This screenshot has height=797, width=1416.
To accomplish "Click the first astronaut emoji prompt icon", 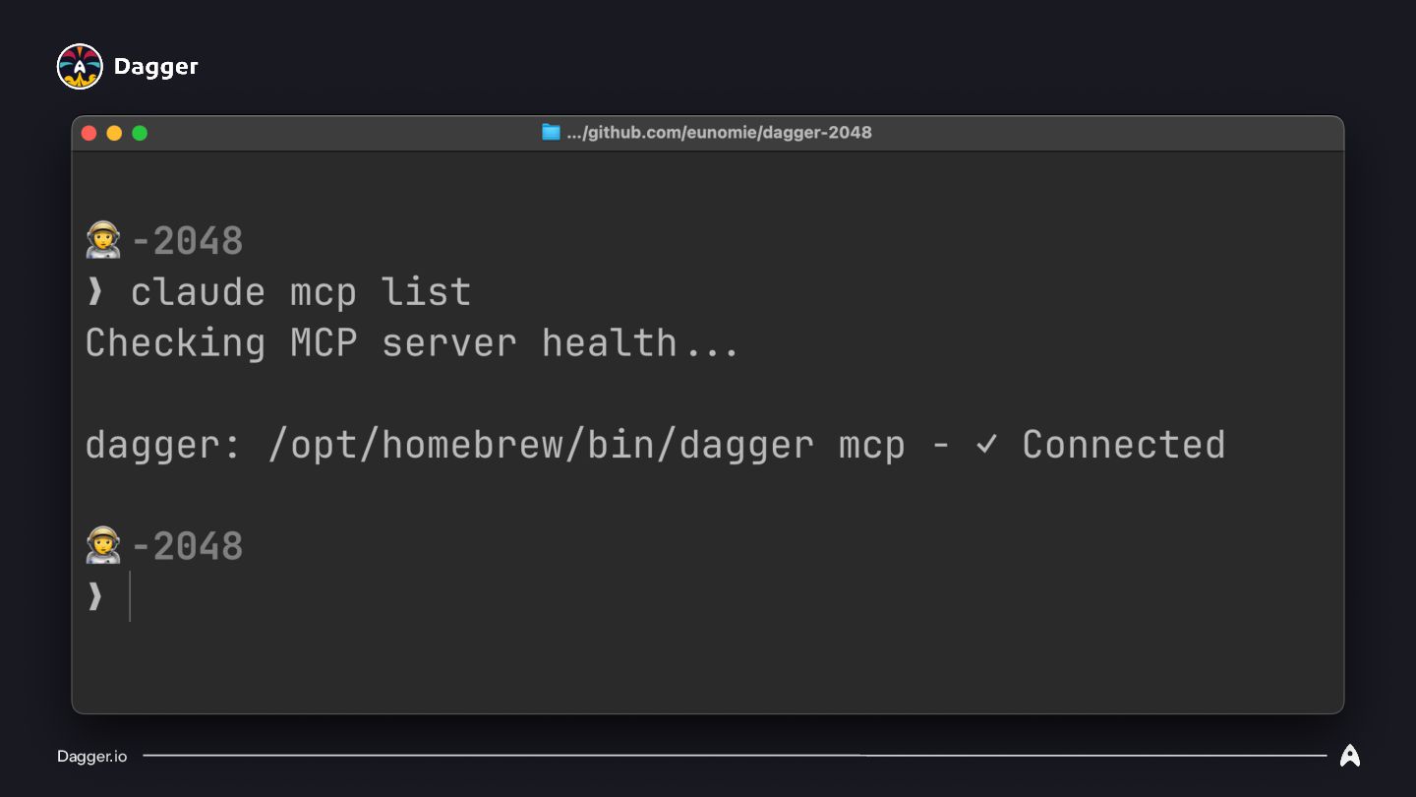I will point(103,240).
